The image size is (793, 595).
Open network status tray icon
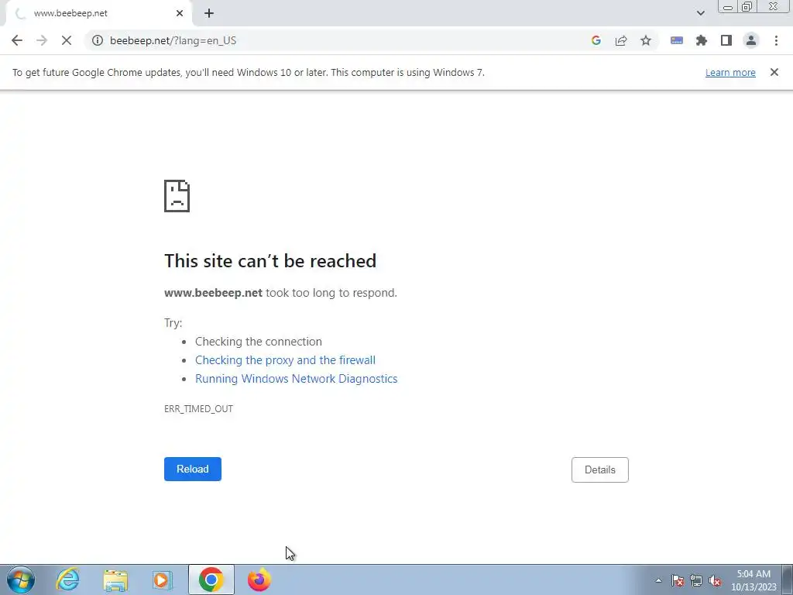pos(696,580)
